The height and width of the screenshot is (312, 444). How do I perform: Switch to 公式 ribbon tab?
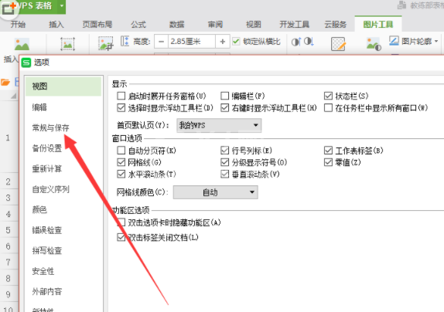[x=138, y=25]
